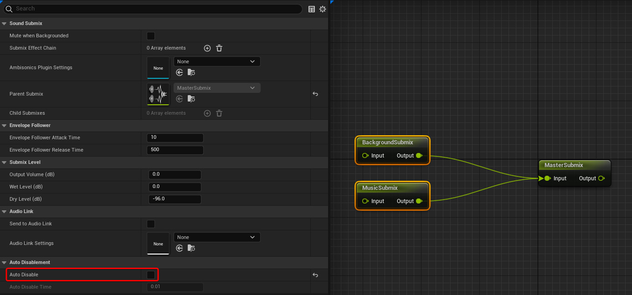Enable Send to Audio Link
Screen dimensions: 632x295
pyautogui.click(x=150, y=224)
